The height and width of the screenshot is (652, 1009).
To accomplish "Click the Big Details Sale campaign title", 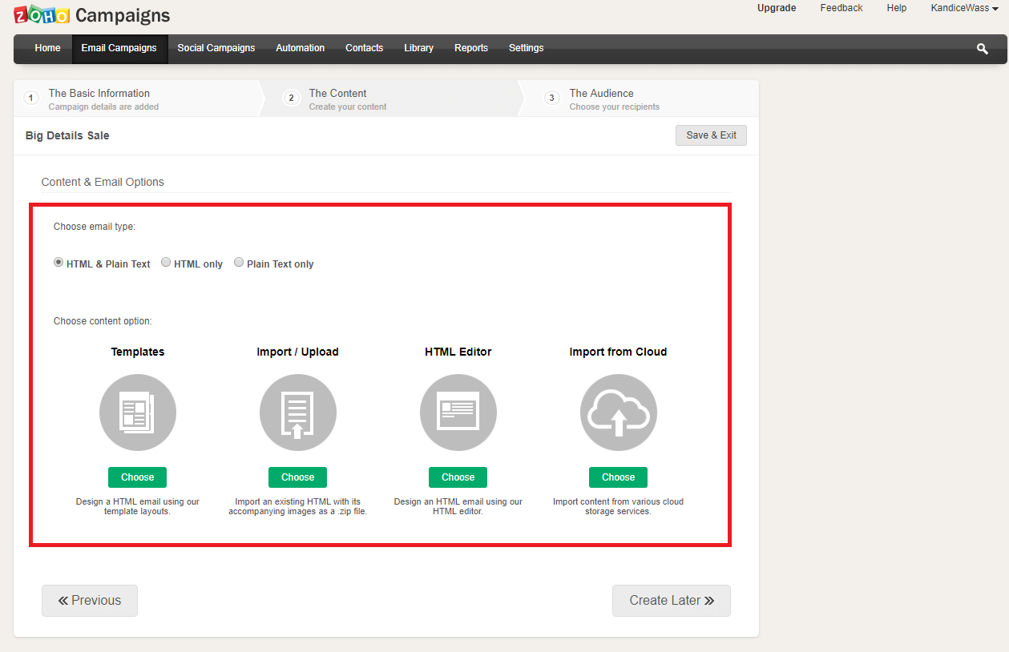I will click(67, 135).
